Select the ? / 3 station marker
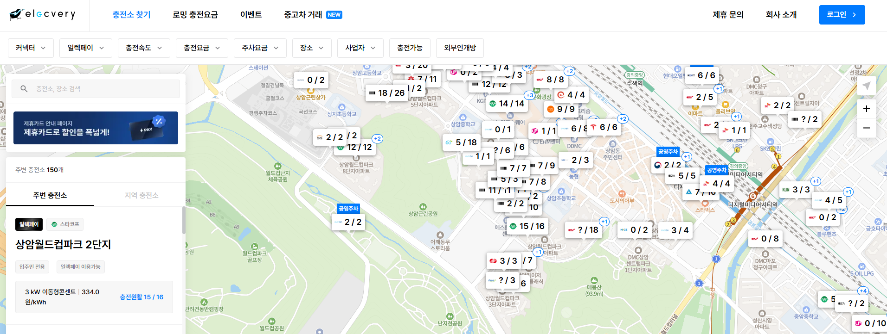This screenshot has height=334, width=887. (x=502, y=280)
